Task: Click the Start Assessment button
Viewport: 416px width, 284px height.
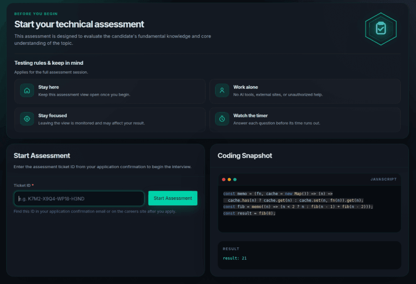Action: (173, 198)
